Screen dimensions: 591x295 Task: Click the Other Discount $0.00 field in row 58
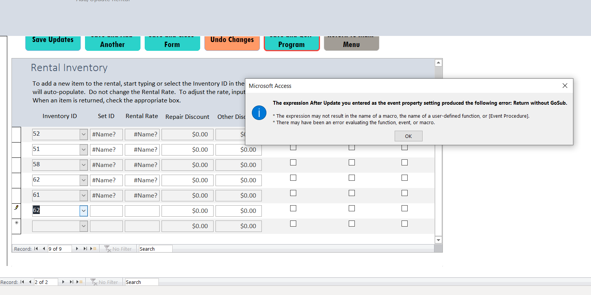[238, 165]
